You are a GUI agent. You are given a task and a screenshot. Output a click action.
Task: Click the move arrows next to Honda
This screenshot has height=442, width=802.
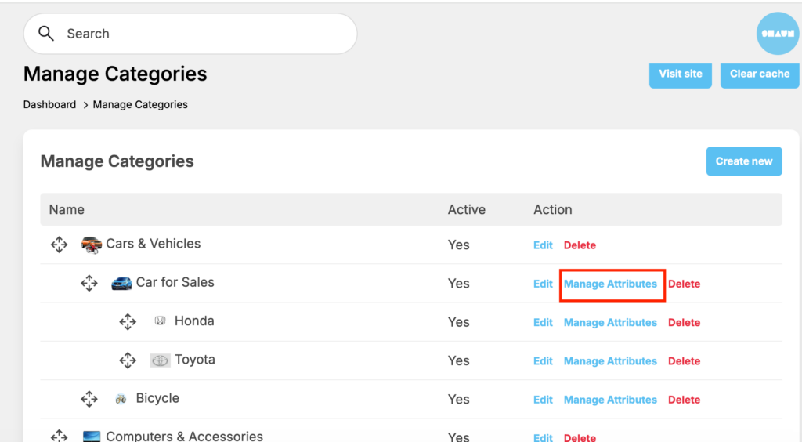(x=128, y=321)
